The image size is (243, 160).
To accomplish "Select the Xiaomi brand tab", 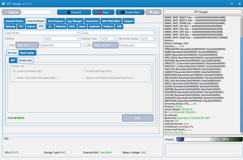I will pos(82,26).
